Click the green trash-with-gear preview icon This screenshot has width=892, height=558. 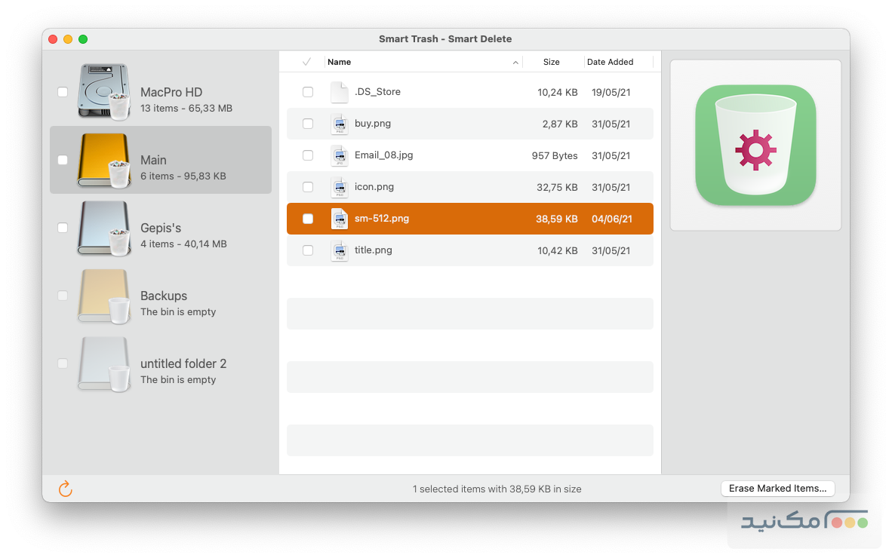pos(755,145)
